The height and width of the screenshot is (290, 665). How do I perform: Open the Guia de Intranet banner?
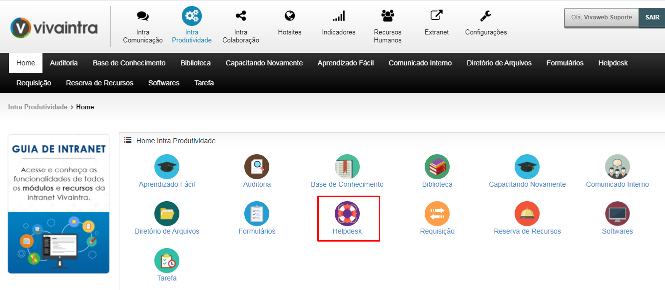coord(58,204)
